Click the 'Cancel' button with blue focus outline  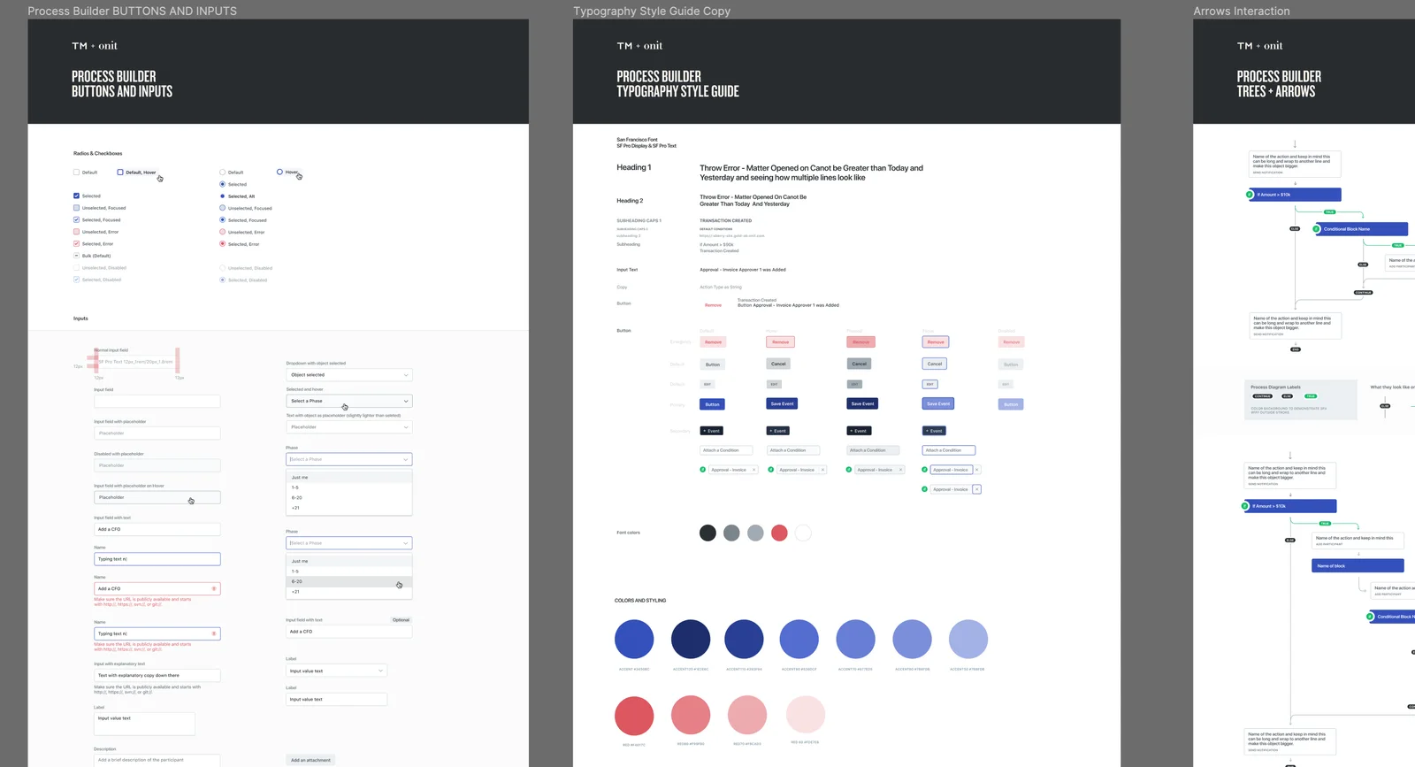tap(935, 364)
